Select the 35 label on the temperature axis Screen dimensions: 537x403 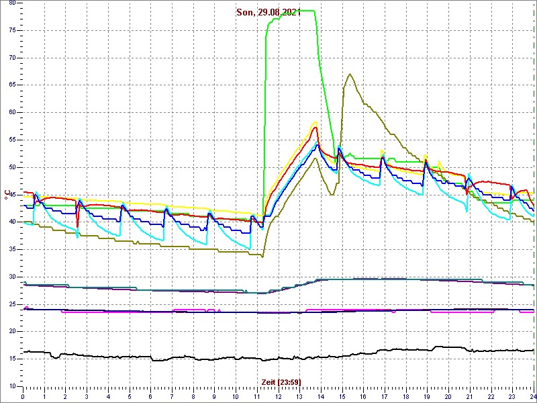(11, 249)
